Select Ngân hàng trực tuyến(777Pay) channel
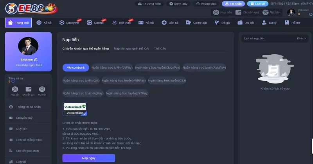The height and width of the screenshot is (164, 313). point(127,93)
